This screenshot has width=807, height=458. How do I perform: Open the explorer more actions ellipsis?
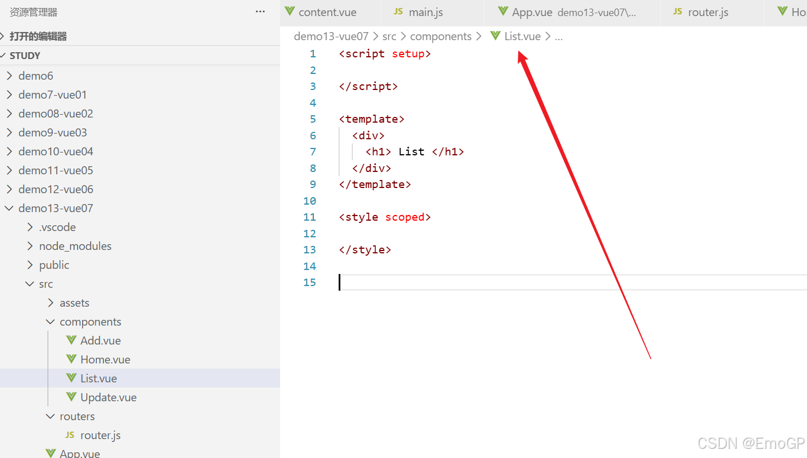[260, 11]
